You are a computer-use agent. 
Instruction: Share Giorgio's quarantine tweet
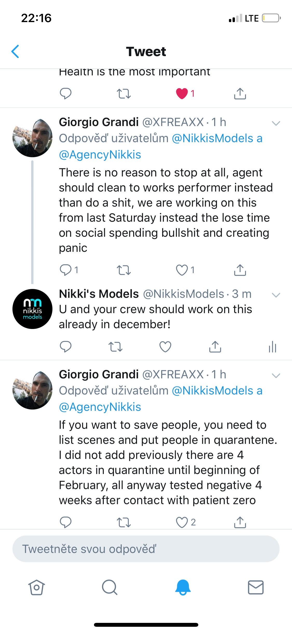[240, 522]
